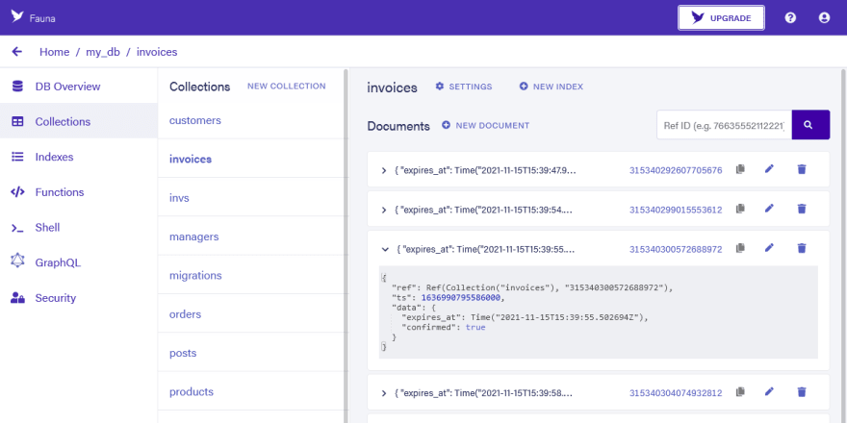This screenshot has width=847, height=423.
Task: Go to Home in breadcrumb
Action: pyautogui.click(x=55, y=52)
